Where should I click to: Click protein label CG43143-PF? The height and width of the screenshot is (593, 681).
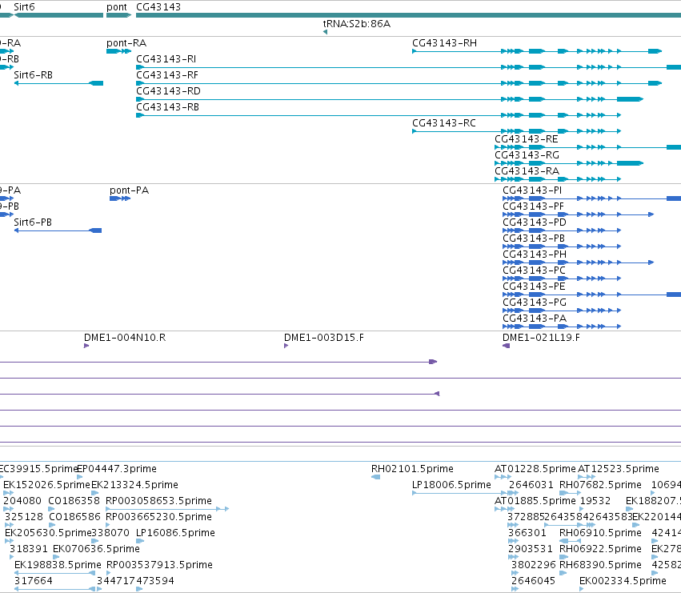coord(533,206)
